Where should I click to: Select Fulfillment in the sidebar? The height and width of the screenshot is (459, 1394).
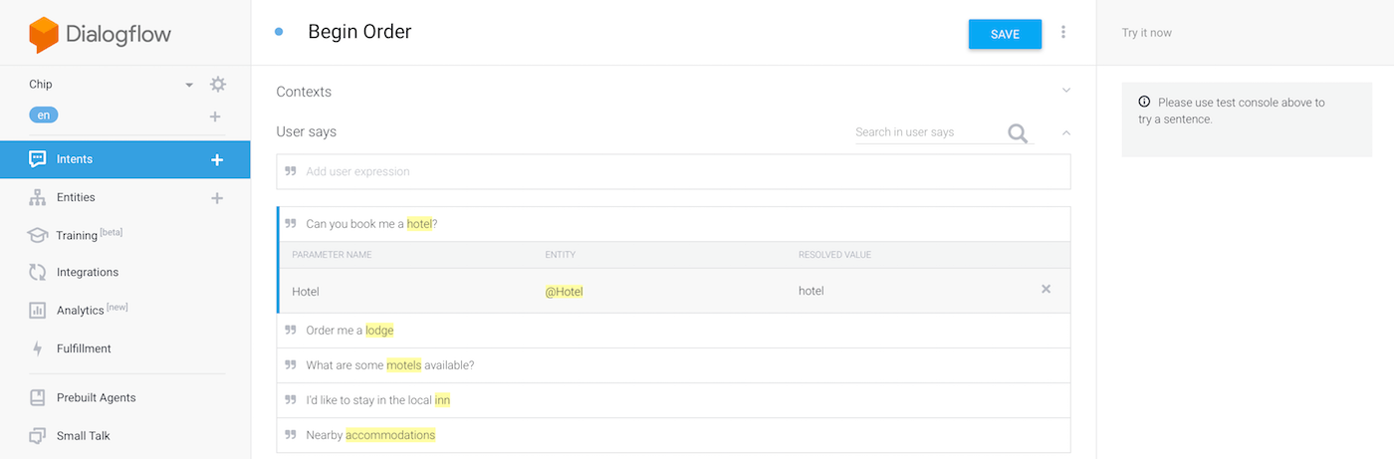coord(84,348)
